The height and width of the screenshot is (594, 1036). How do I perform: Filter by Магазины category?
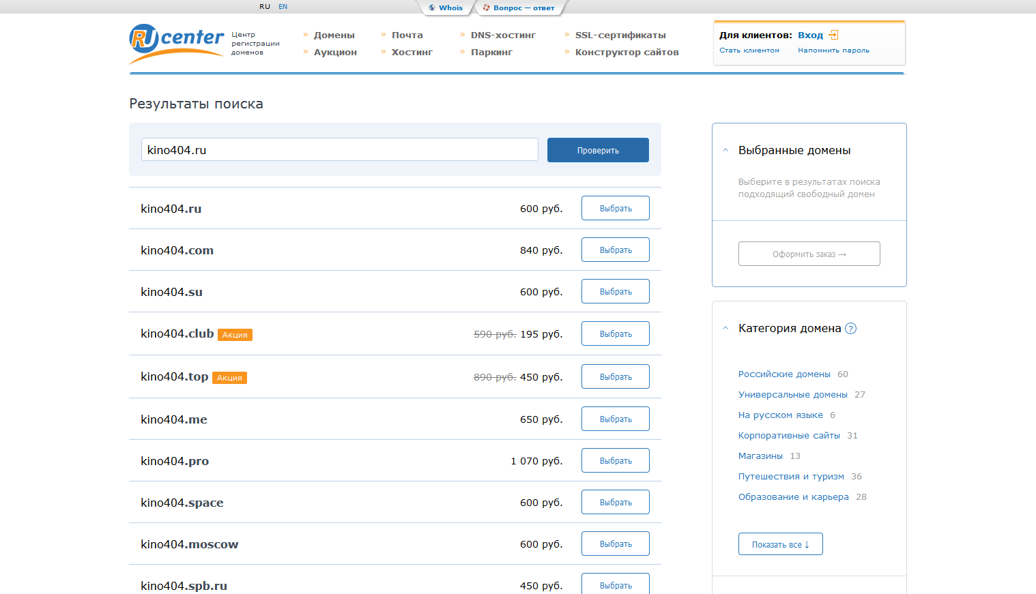(x=760, y=456)
